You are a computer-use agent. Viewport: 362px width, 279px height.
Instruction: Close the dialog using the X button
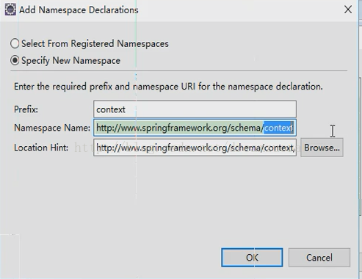348,10
